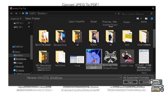Expand the Filename dropdown arrow
The image size is (164, 92).
120,77
